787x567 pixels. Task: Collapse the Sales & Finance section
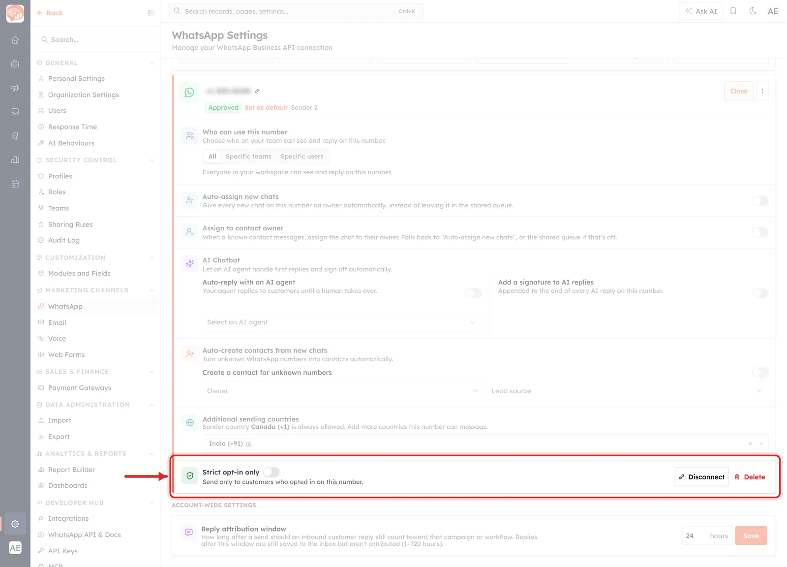click(x=151, y=372)
